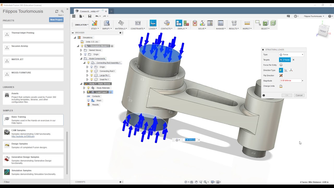Open the Basic Training samples project

[x=33, y=120]
